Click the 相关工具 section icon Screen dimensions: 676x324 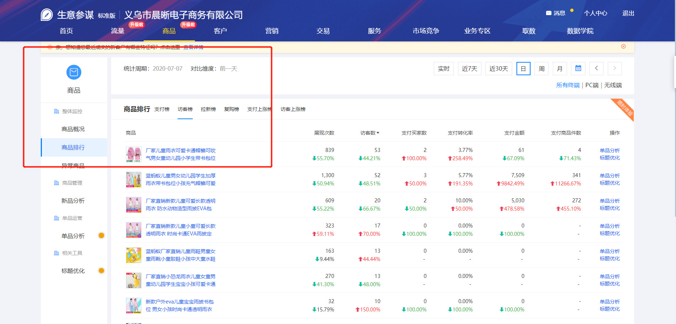coord(56,253)
